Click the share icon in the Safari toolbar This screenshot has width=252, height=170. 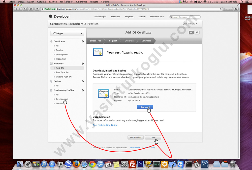37,9
